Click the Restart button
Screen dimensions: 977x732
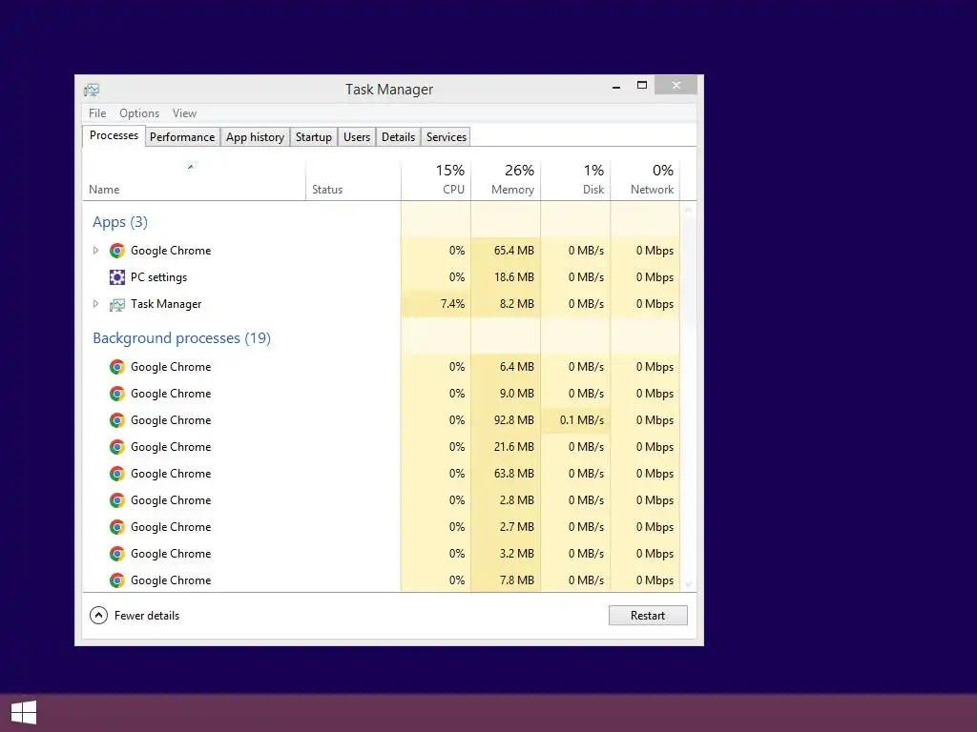[x=648, y=616]
